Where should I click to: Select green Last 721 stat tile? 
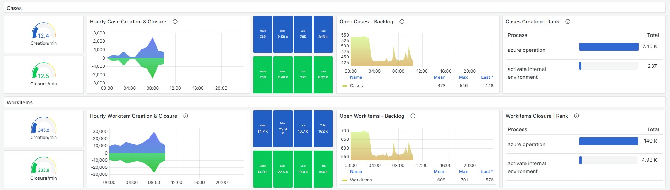click(303, 75)
